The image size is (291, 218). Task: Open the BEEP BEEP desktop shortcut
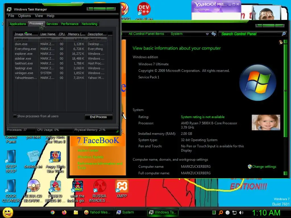pyautogui.click(x=11, y=161)
